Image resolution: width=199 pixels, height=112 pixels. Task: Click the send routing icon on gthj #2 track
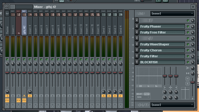point(24,96)
